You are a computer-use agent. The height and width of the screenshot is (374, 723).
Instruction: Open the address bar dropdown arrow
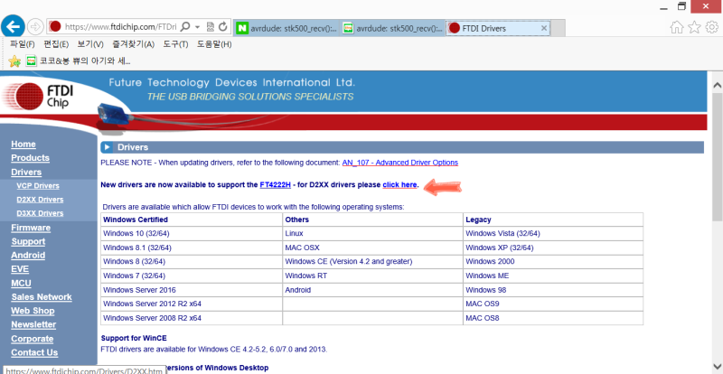pos(197,27)
